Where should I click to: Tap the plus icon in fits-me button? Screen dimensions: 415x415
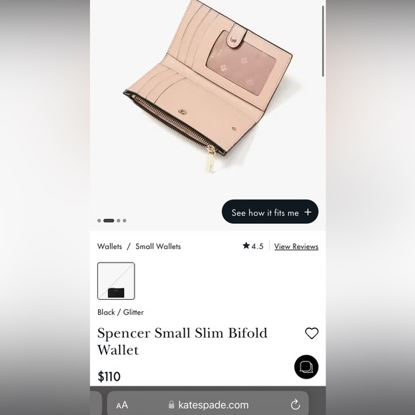point(308,212)
